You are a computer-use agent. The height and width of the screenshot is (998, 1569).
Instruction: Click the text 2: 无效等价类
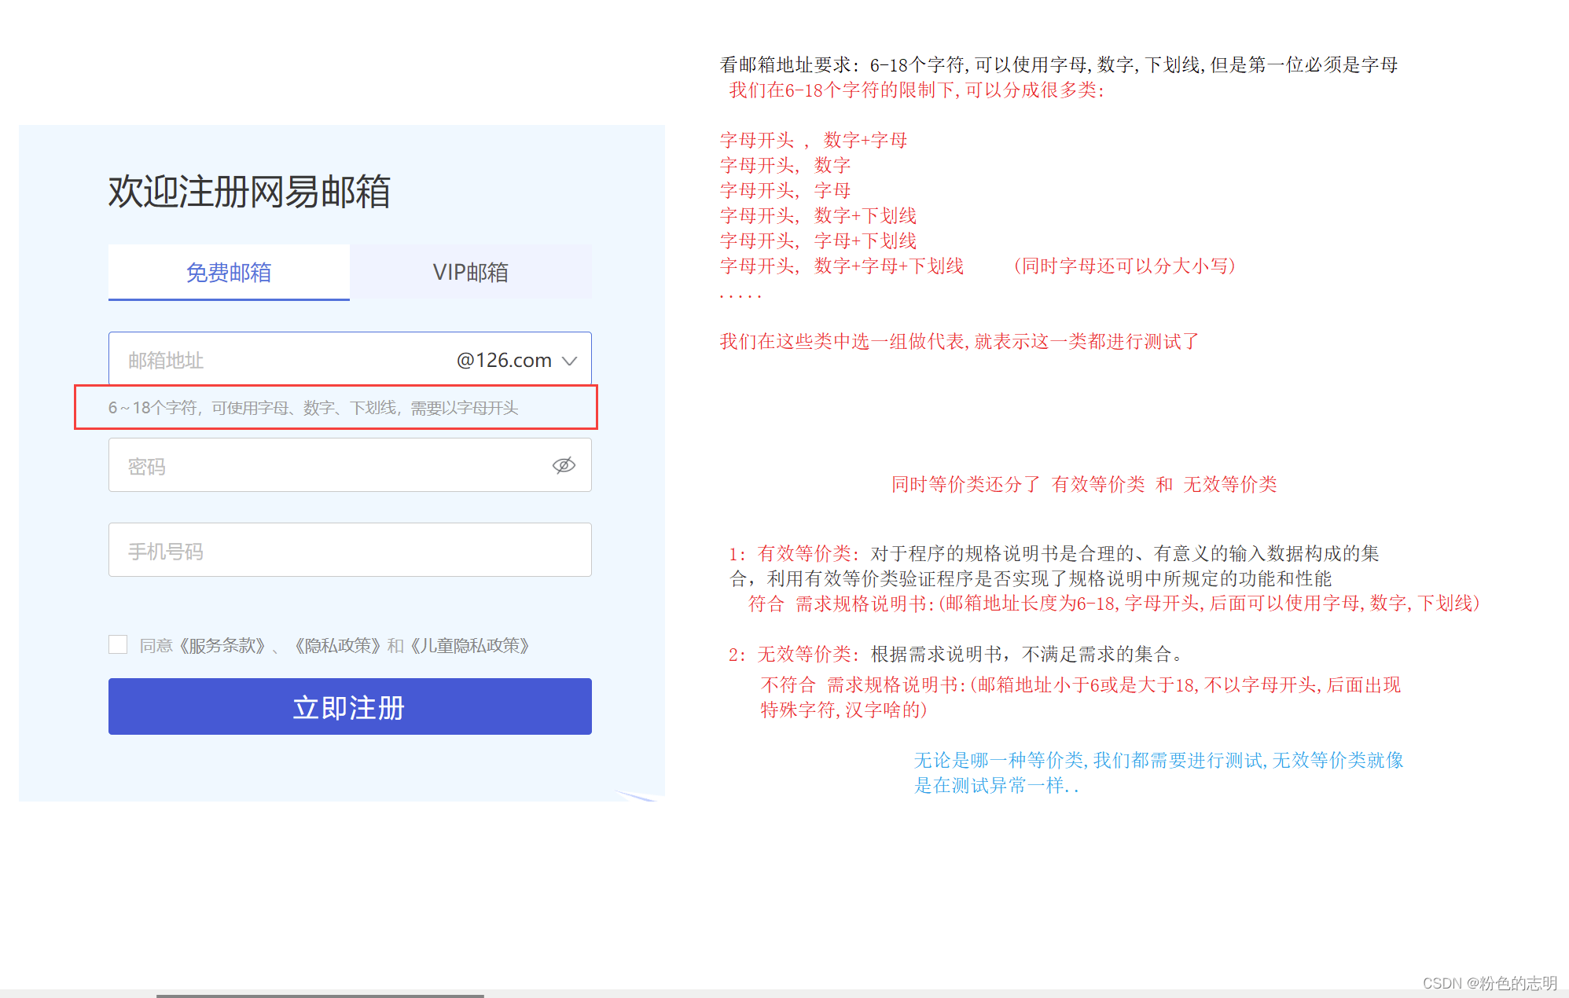(794, 655)
